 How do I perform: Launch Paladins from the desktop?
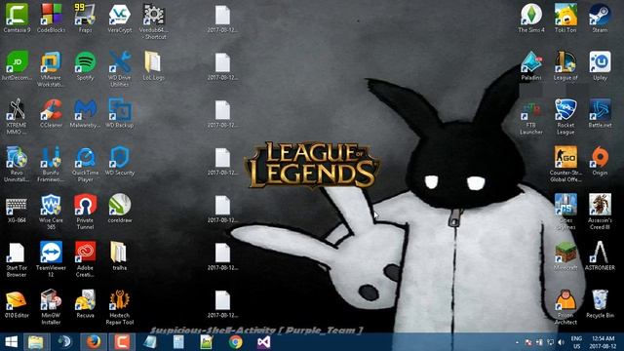[x=531, y=66]
